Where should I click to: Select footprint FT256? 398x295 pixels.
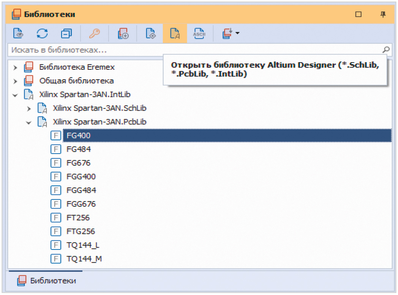tap(78, 217)
